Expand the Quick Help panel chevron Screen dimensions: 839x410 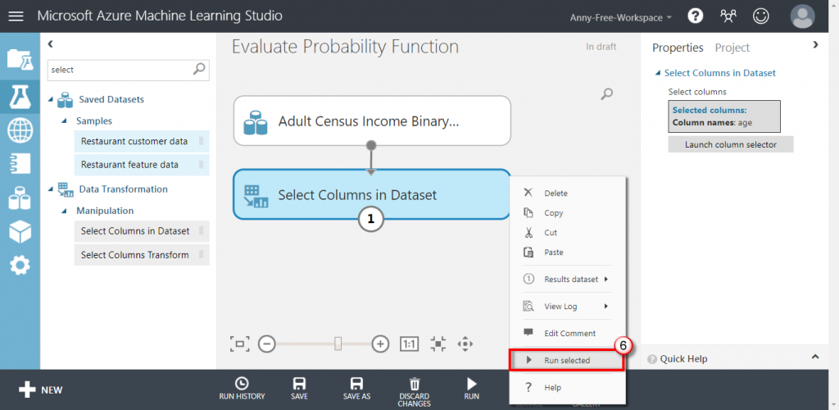click(815, 357)
